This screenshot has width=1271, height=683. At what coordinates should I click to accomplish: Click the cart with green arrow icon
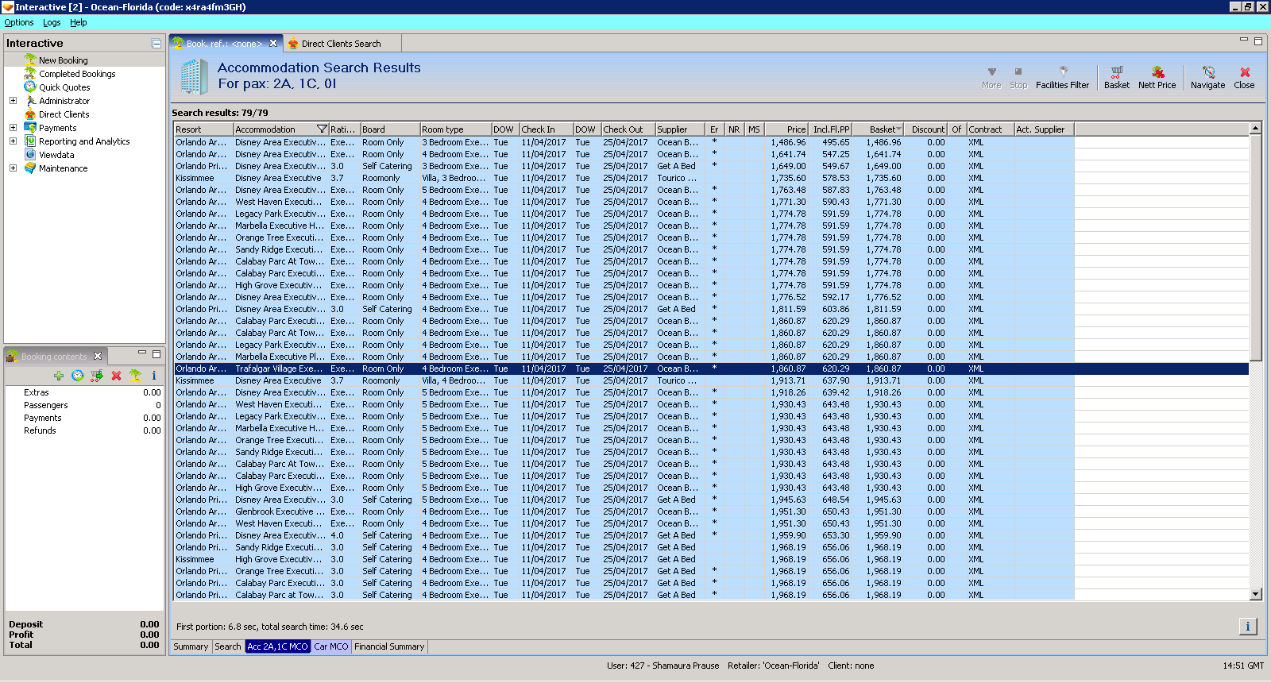click(97, 376)
